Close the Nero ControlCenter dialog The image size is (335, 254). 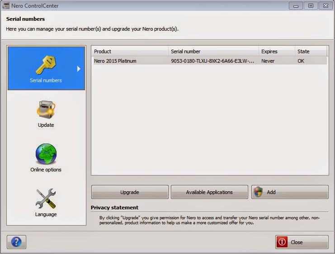(x=302, y=242)
